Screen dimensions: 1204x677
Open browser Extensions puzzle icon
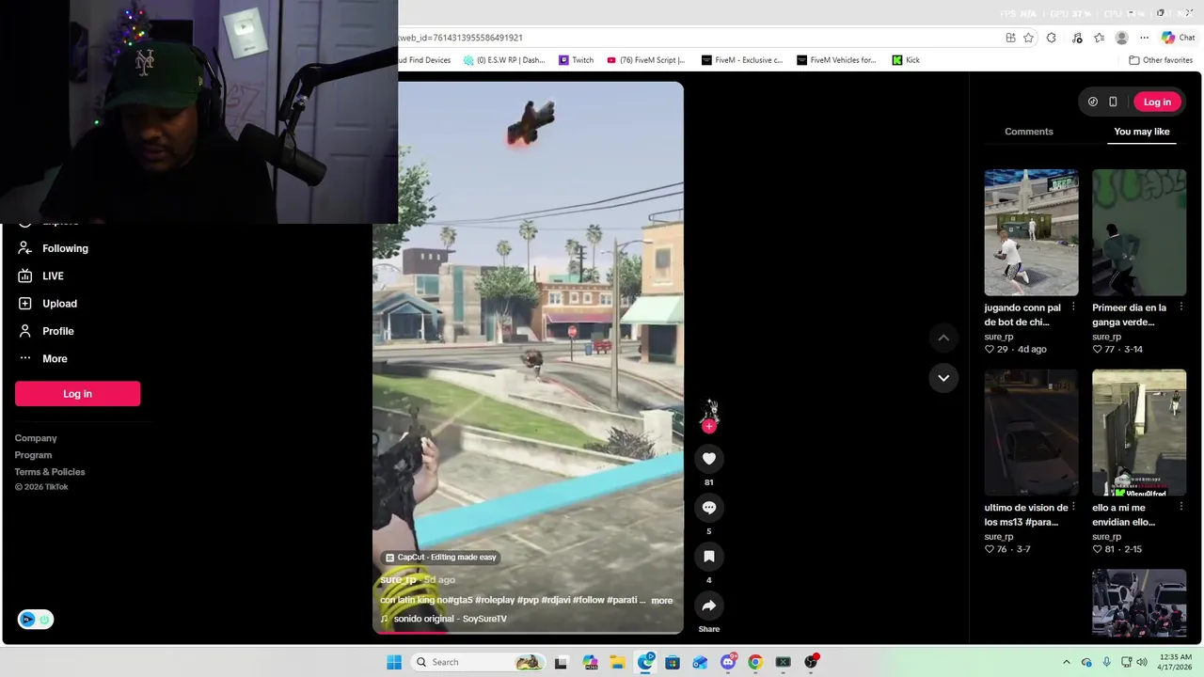click(x=1052, y=38)
